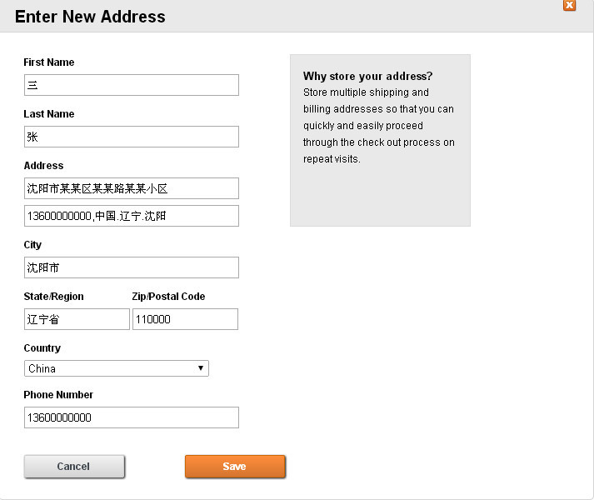Click the City input field

click(x=131, y=267)
